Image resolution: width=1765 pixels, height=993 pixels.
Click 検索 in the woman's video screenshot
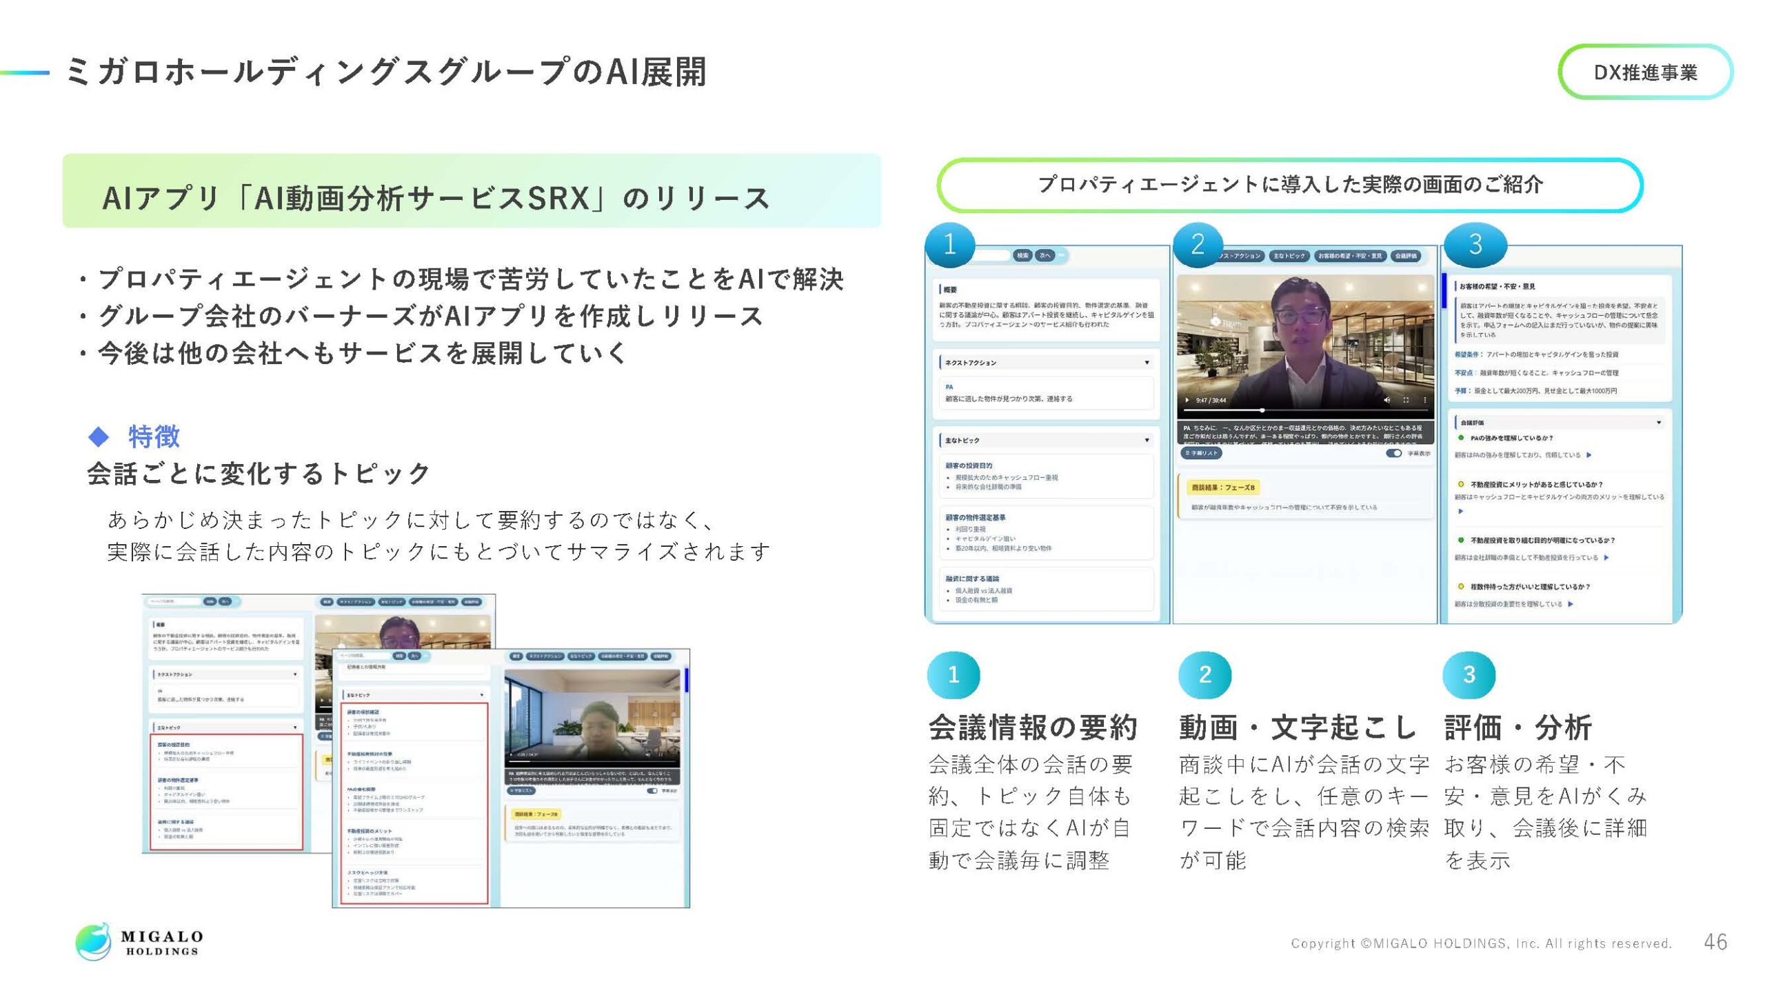click(x=399, y=656)
